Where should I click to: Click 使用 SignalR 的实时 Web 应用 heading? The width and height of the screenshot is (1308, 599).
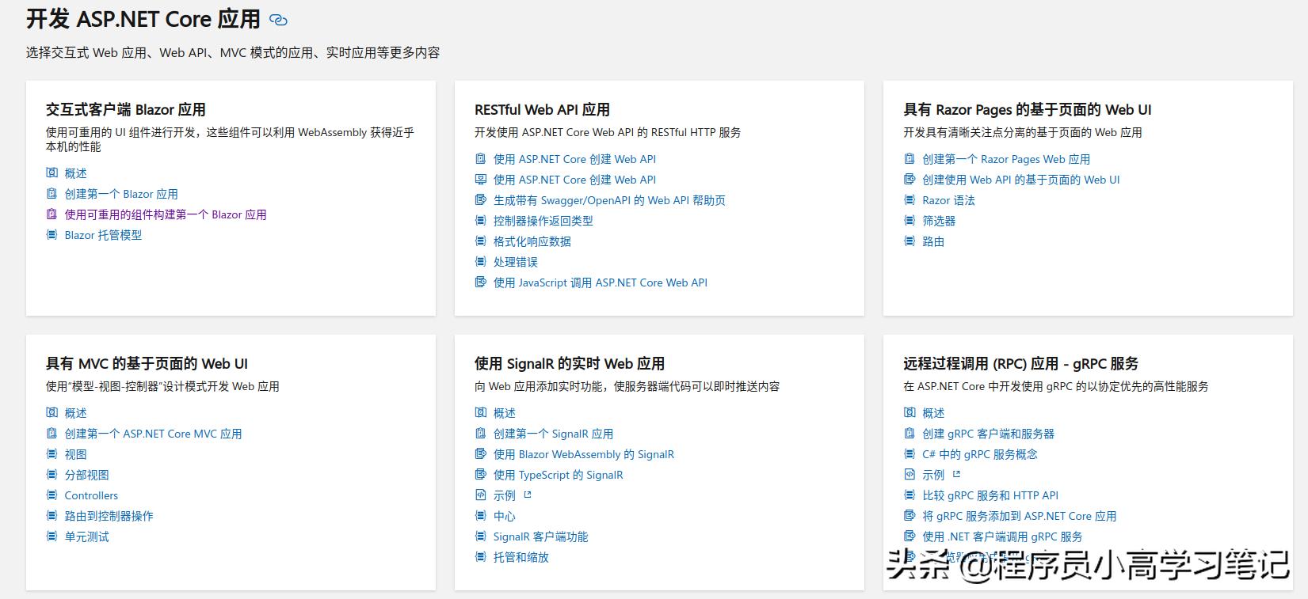(570, 363)
